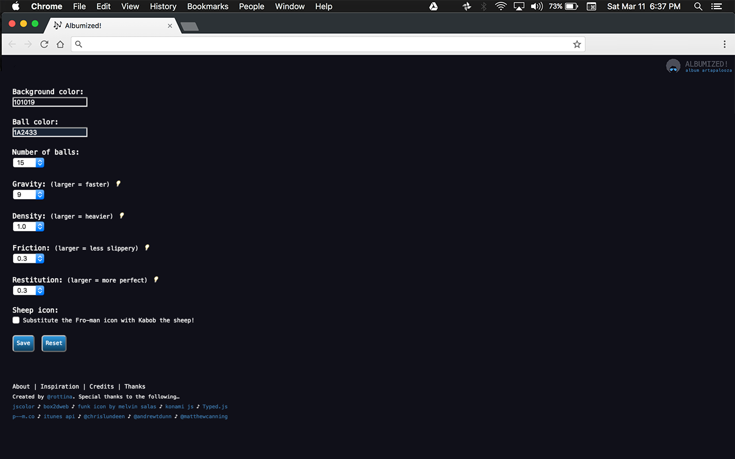Enable the Kabob the sheep icon checkbox

[x=16, y=320]
